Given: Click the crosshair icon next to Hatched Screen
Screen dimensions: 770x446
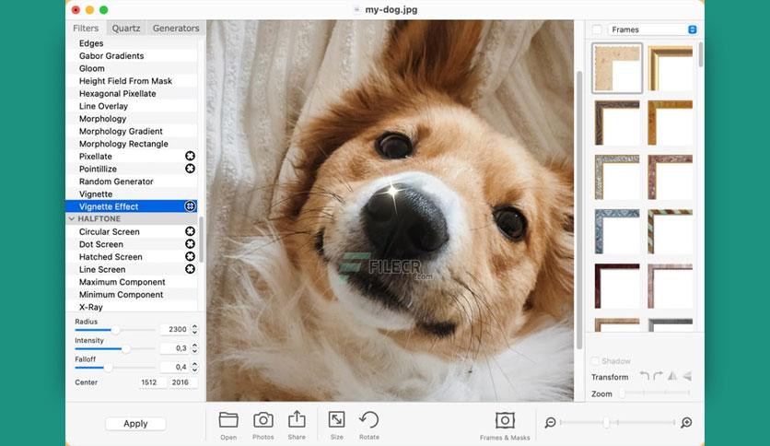Looking at the screenshot, I should tap(190, 256).
